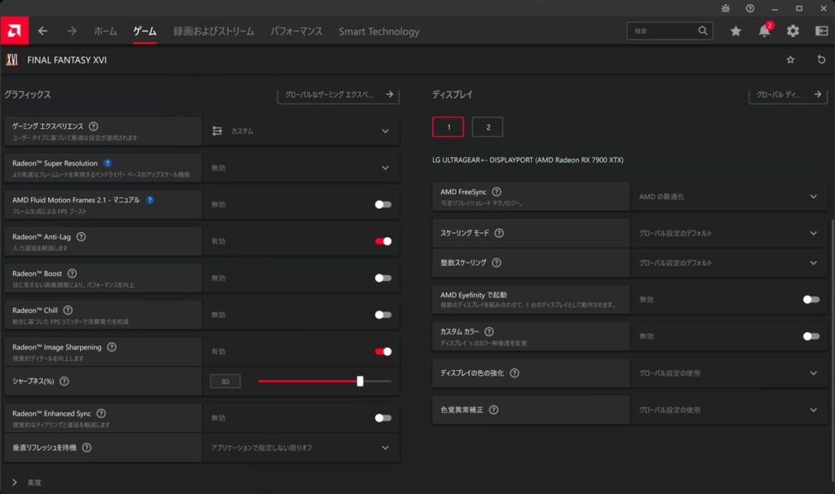835x494 pixels.
Task: Enable AMD Eyefinity toggle
Action: click(x=811, y=300)
